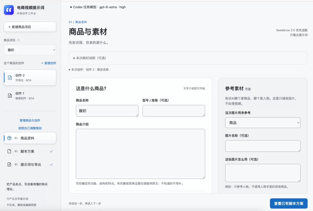The height and width of the screenshot is (211, 313).
Task: Click the 商品项目 · 1 label
Action: [x=12, y=40]
